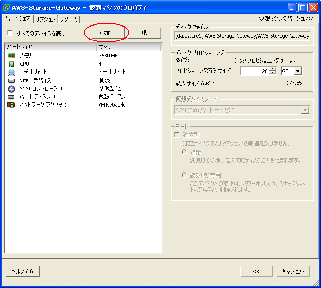321x288 pixels.
Task: Click the disk file path field
Action: [242, 36]
